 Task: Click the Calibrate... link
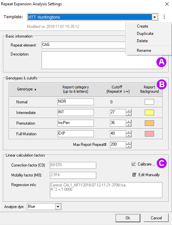coord(146,164)
